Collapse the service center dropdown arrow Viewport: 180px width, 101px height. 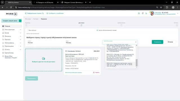click(x=136, y=42)
